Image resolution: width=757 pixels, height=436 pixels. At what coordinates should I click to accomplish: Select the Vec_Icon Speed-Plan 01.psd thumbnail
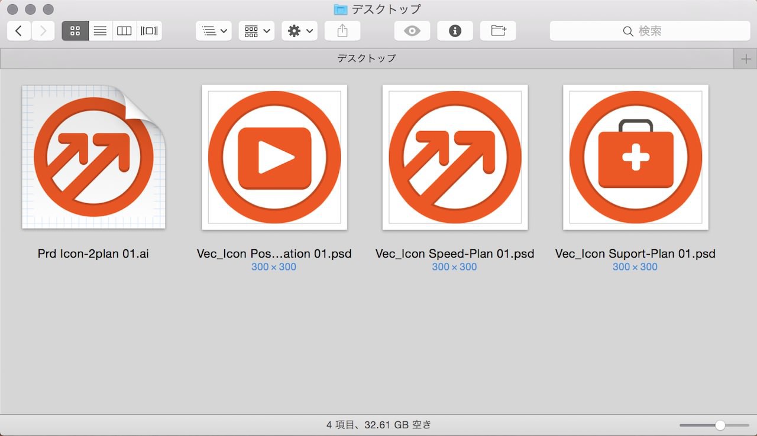[455, 157]
